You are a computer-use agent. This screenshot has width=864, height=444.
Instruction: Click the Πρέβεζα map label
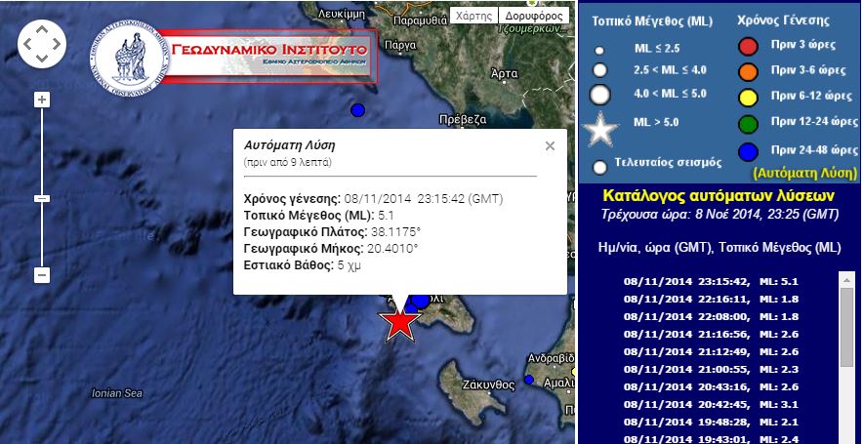[463, 119]
